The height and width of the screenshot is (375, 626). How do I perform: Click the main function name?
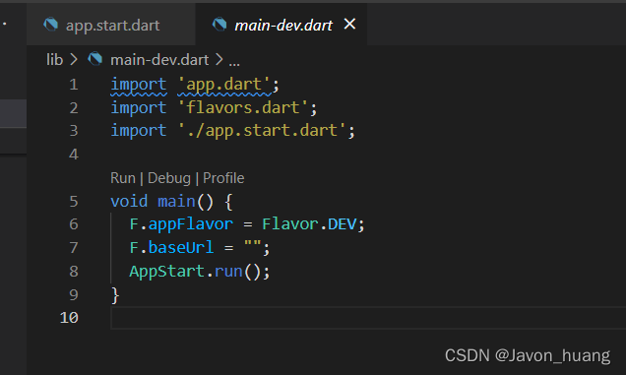tap(176, 201)
